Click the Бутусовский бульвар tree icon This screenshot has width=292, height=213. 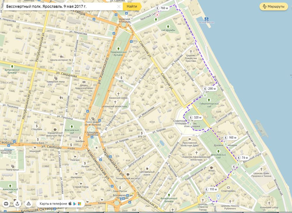point(12,66)
